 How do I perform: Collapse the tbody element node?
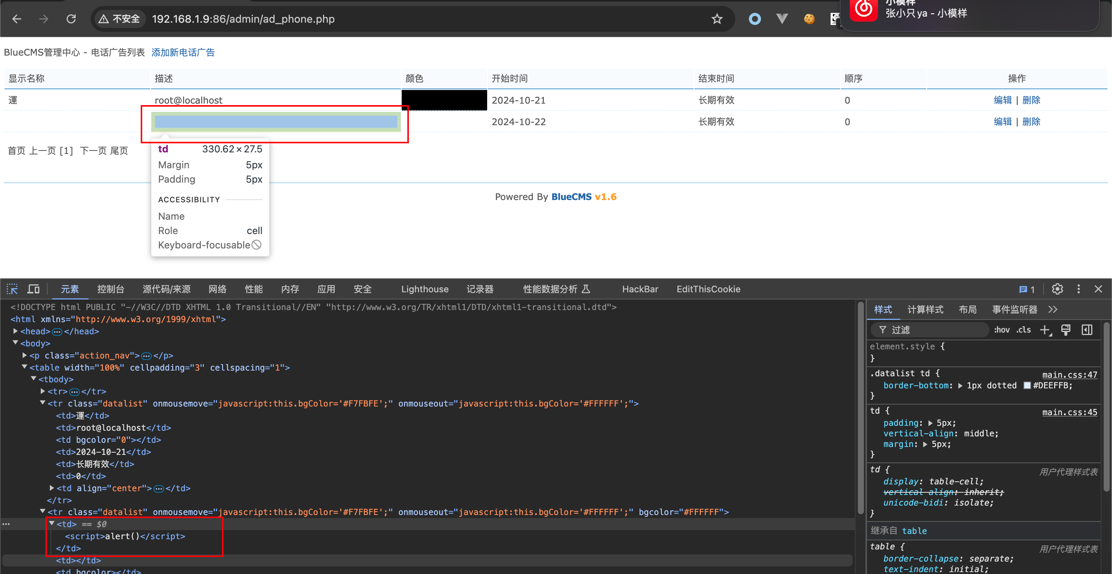34,379
